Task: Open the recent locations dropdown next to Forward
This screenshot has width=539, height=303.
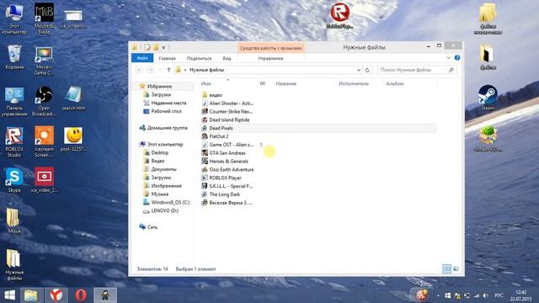Action: pos(159,70)
